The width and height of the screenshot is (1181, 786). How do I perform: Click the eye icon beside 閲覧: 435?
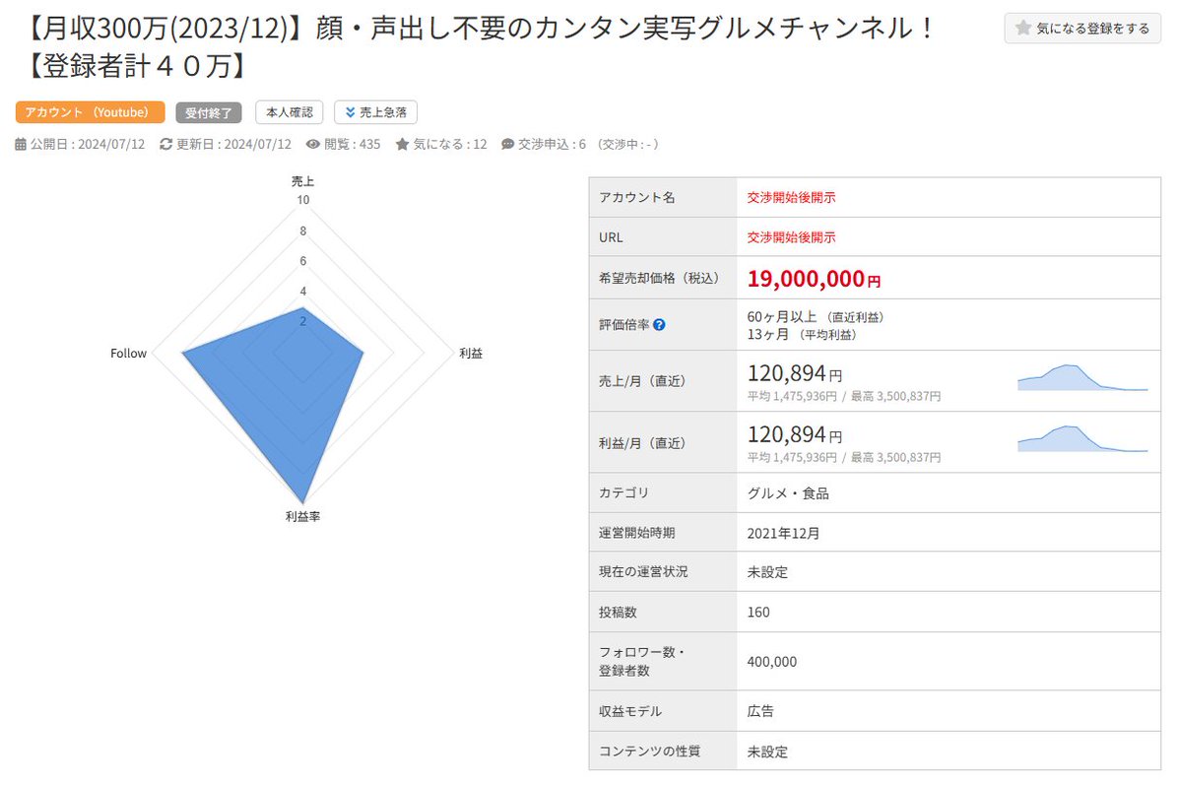coord(312,144)
